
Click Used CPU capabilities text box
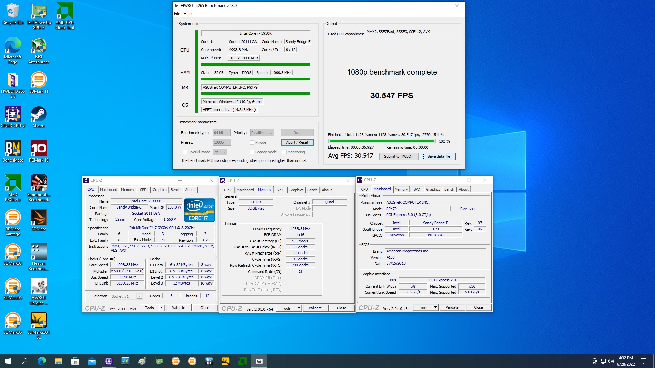click(x=408, y=34)
